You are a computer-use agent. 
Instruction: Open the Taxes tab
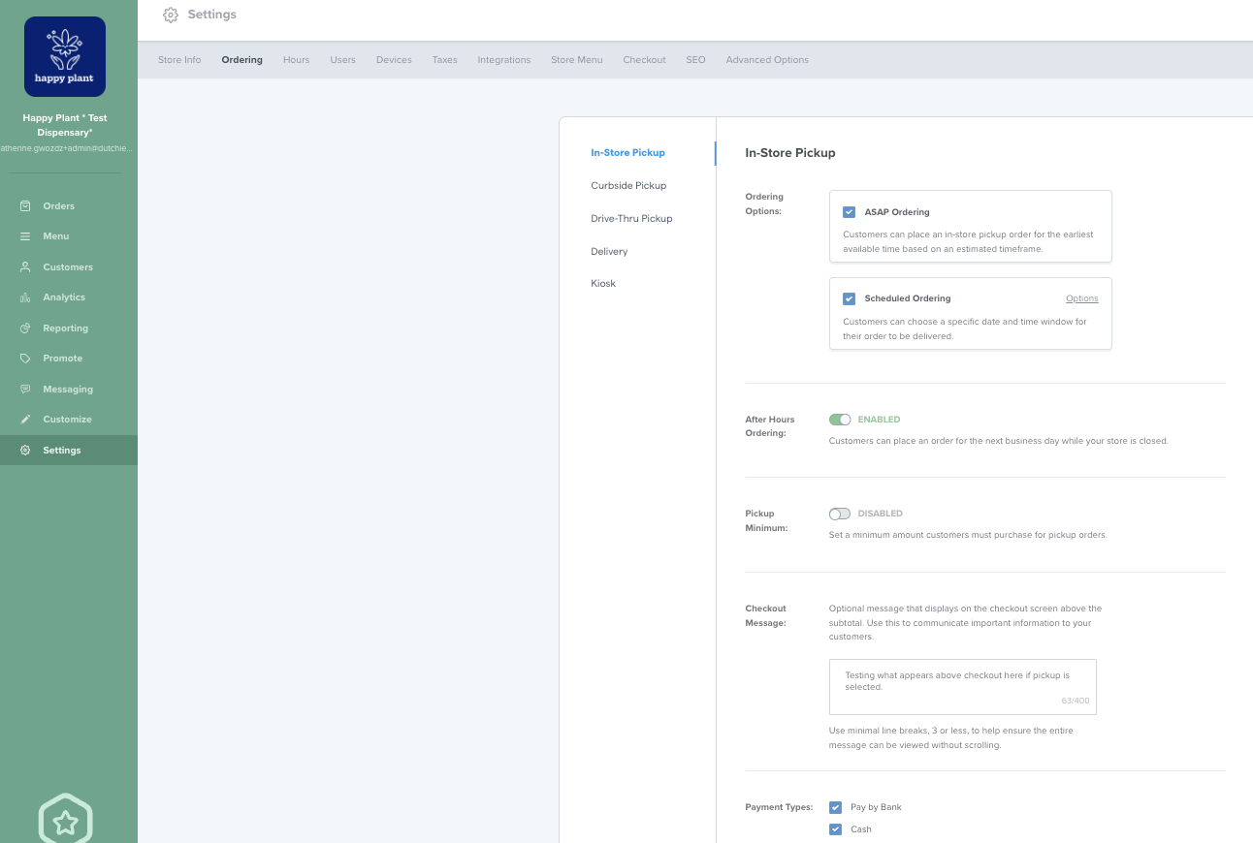[444, 60]
